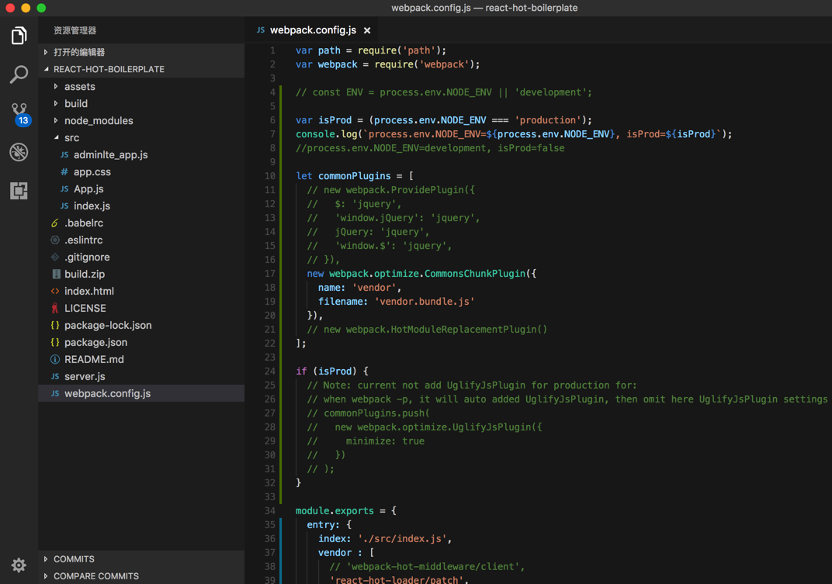Open the app.css file
Viewport: 832px width, 584px height.
(x=92, y=172)
